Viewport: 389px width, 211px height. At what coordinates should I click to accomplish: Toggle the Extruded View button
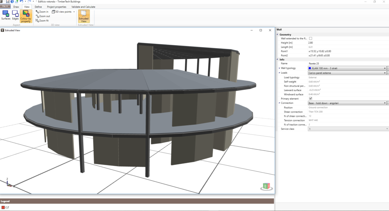[83, 16]
